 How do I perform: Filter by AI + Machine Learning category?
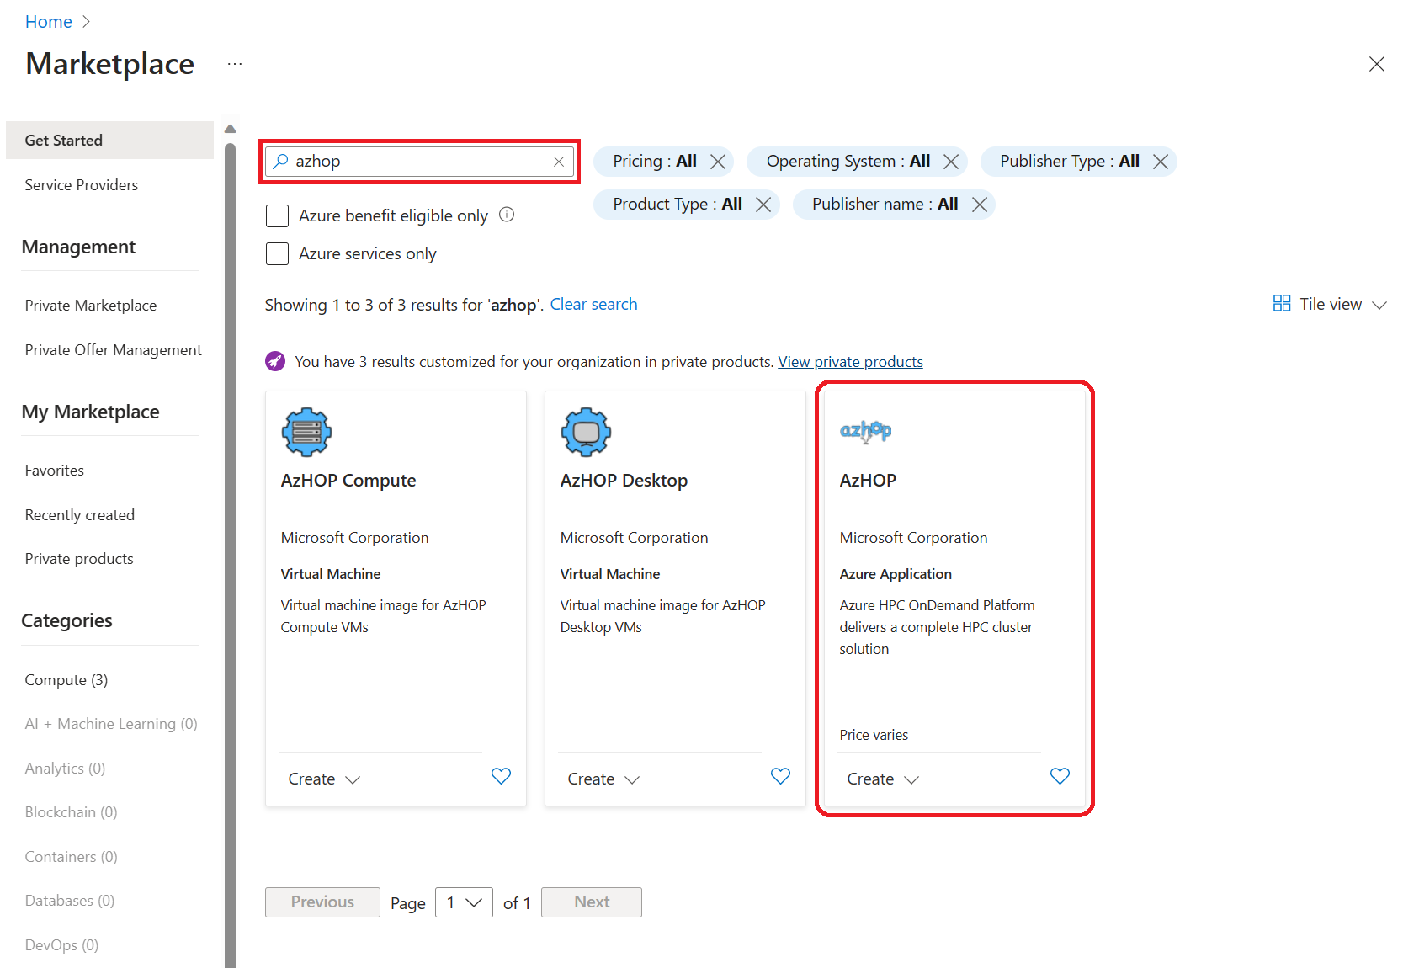(x=111, y=724)
